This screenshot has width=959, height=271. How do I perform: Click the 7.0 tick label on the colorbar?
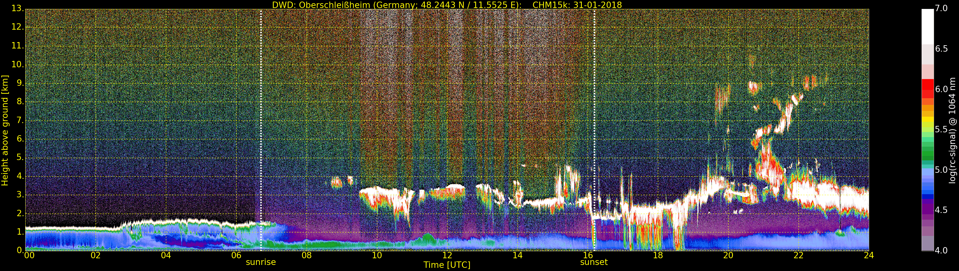(941, 8)
